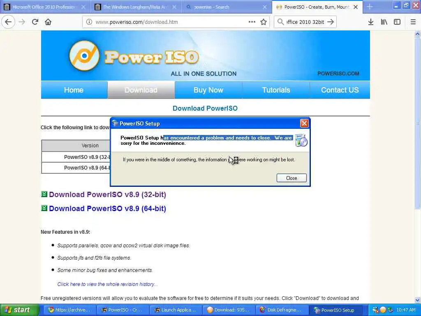
Task: Click the page scrollbar up arrow
Action: [417, 34]
